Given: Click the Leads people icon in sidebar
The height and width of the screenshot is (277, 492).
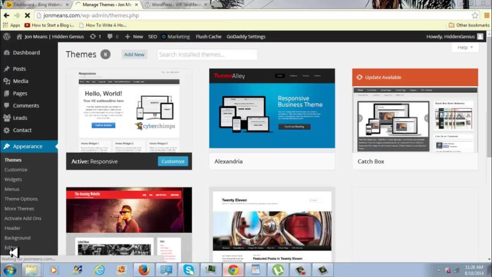Looking at the screenshot, I should point(7,118).
